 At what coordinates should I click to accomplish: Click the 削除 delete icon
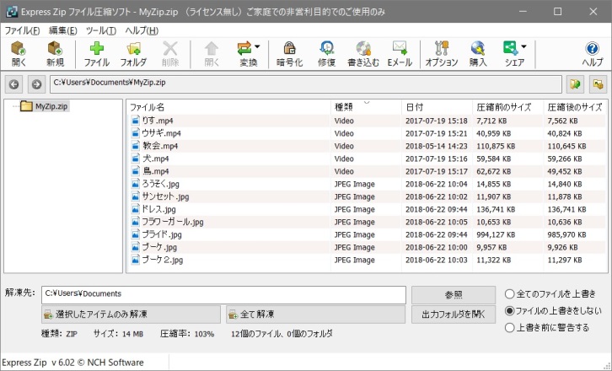point(170,53)
